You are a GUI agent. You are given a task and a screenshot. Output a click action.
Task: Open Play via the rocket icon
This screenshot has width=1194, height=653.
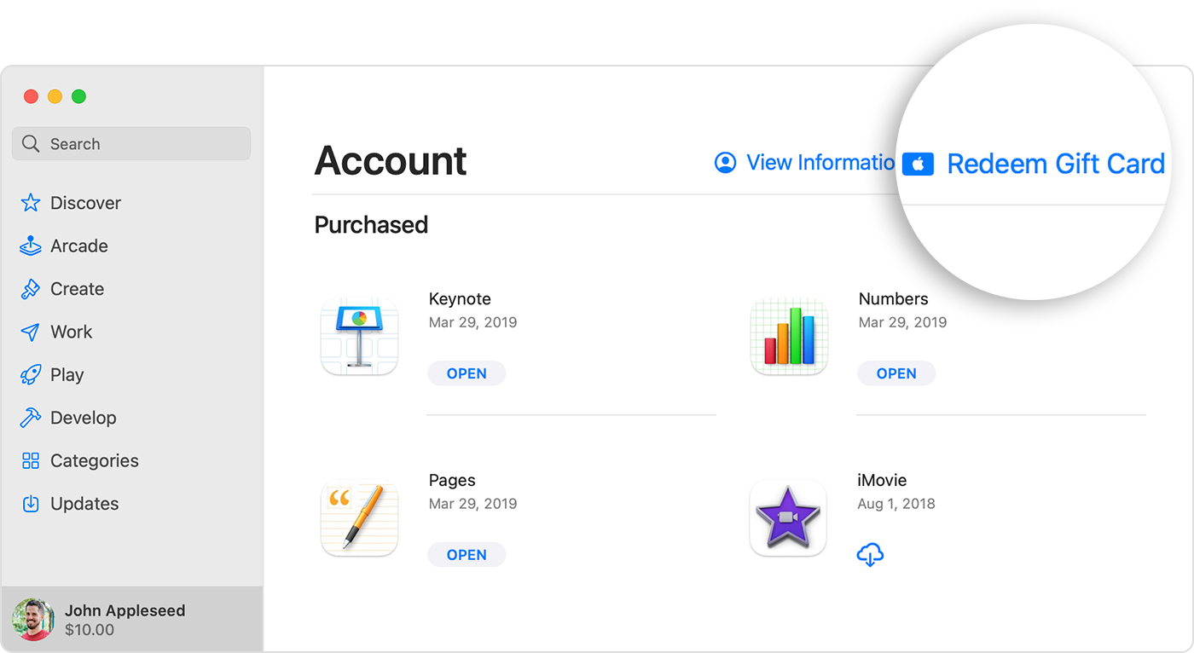[x=30, y=374]
